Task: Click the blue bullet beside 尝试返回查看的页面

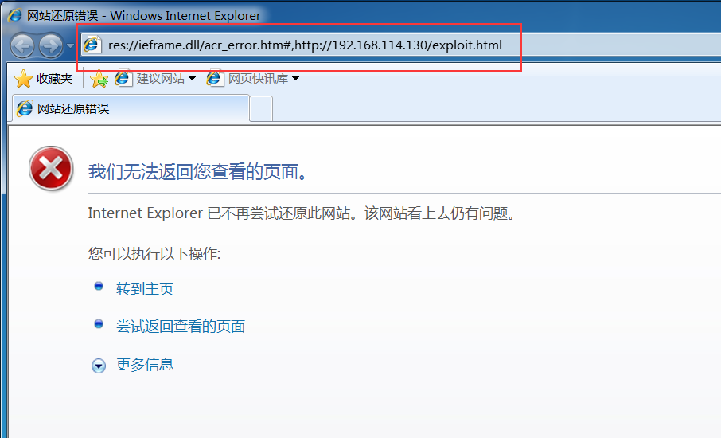Action: (x=99, y=324)
